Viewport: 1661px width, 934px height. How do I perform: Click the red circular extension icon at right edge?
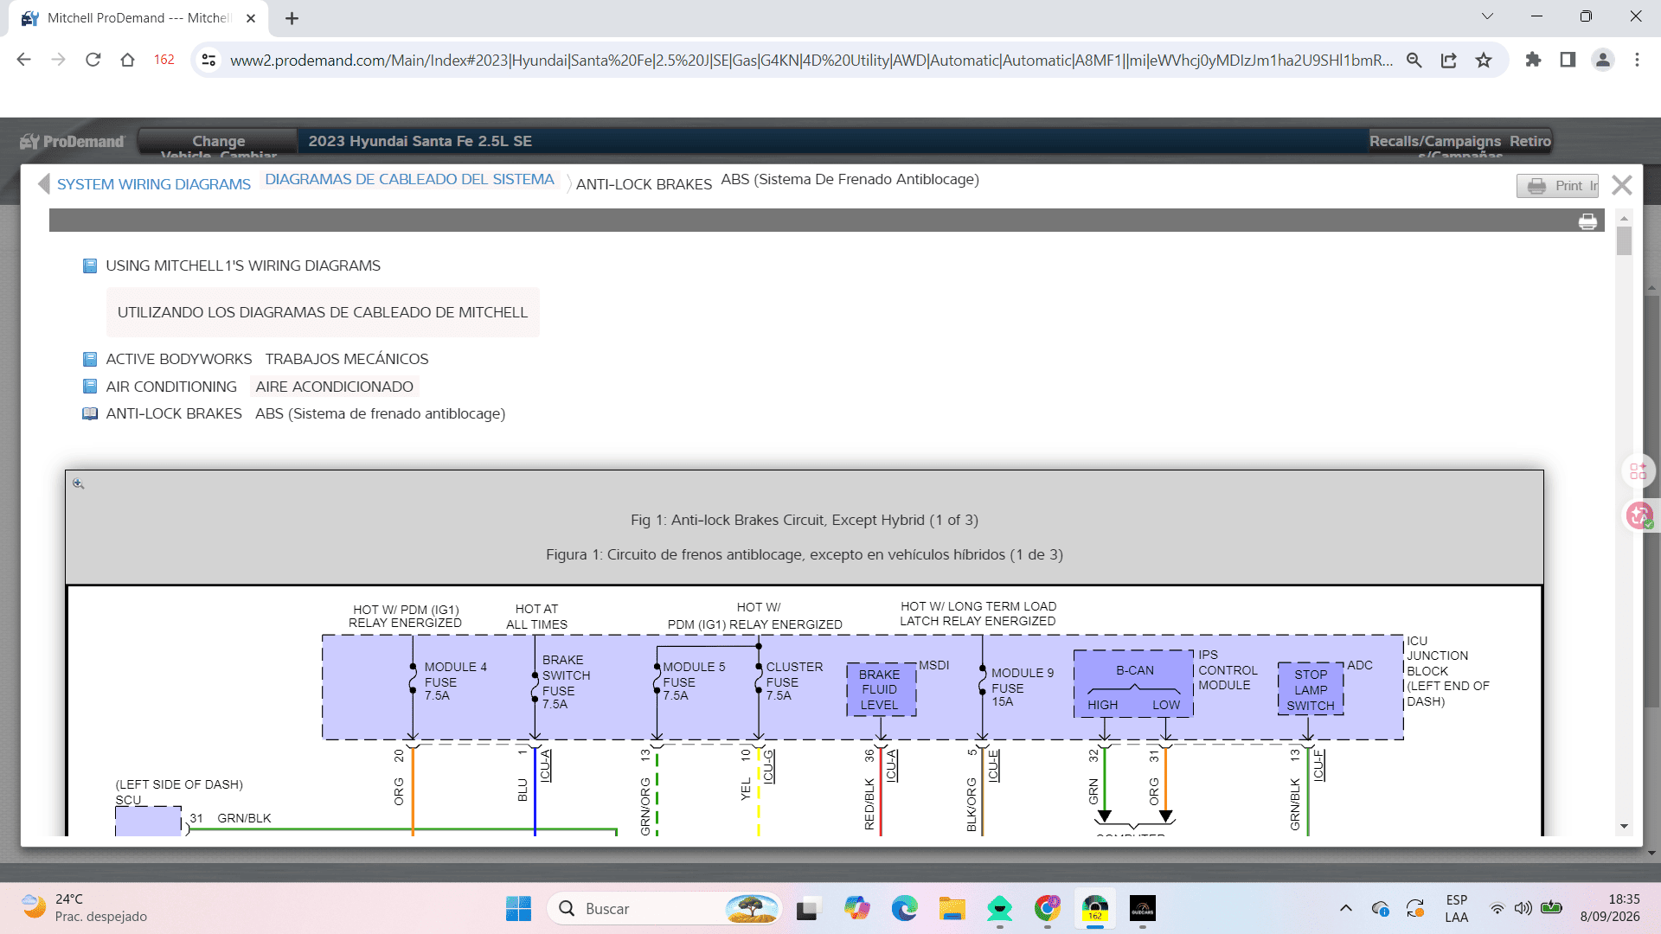tap(1639, 516)
